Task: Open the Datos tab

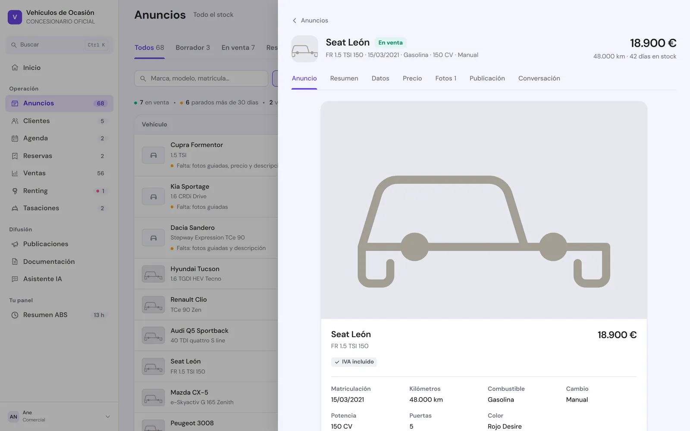Action: [380, 78]
